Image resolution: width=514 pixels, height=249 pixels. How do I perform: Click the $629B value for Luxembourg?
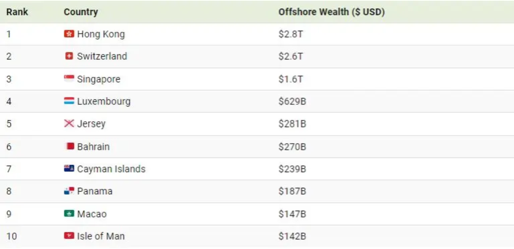(292, 101)
